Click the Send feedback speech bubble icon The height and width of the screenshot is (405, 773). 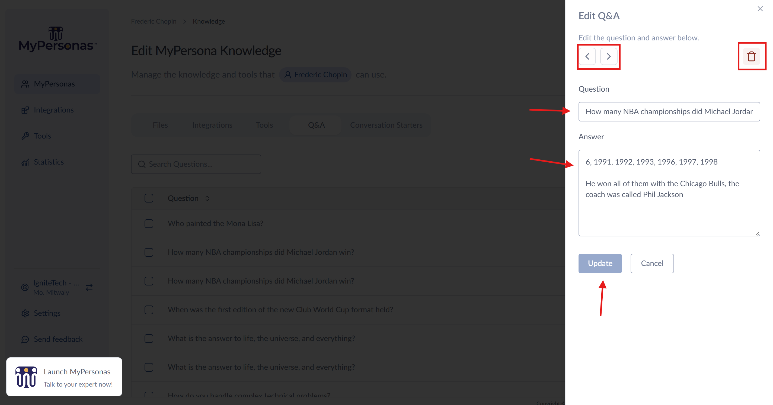(25, 340)
